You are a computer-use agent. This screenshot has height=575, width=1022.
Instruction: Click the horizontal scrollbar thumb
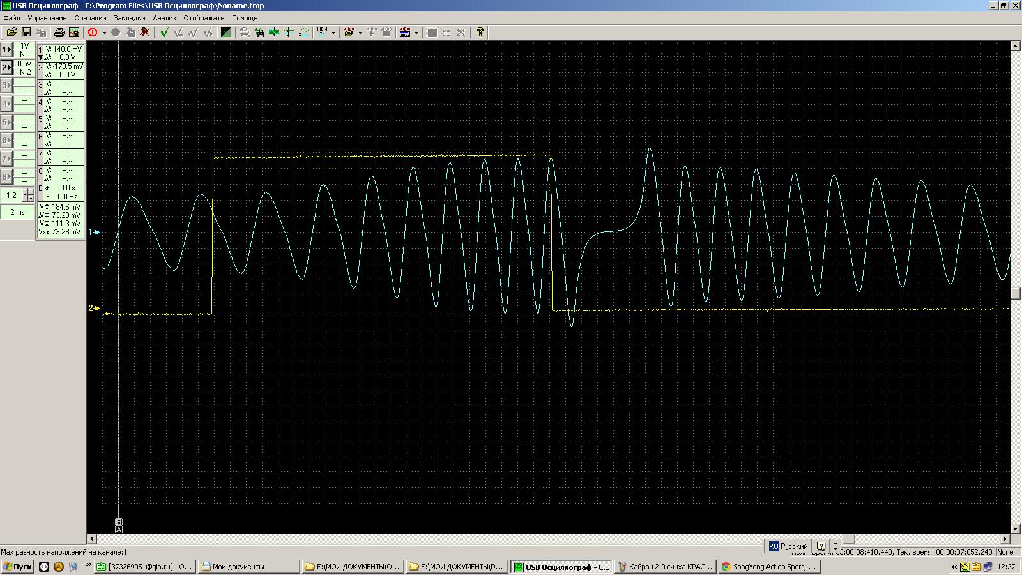click(x=849, y=539)
